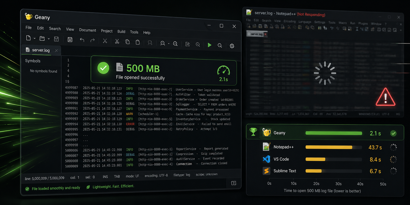This screenshot has height=205, width=410.
Task: Click the New file icon in Geany's toolbar
Action: click(x=29, y=38)
